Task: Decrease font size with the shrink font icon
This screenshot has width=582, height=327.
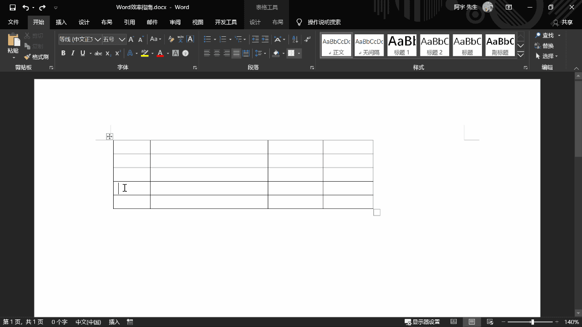Action: point(140,39)
